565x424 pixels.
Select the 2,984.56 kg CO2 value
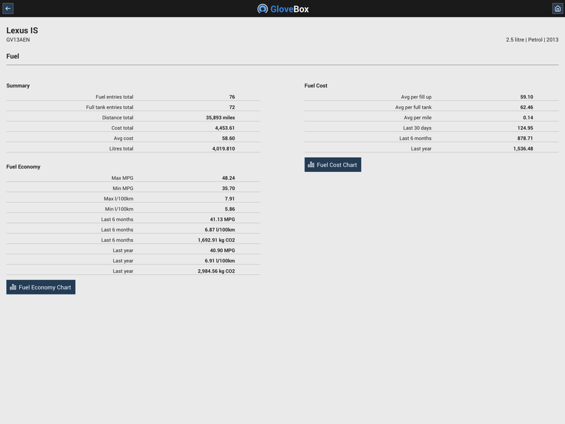tap(216, 271)
